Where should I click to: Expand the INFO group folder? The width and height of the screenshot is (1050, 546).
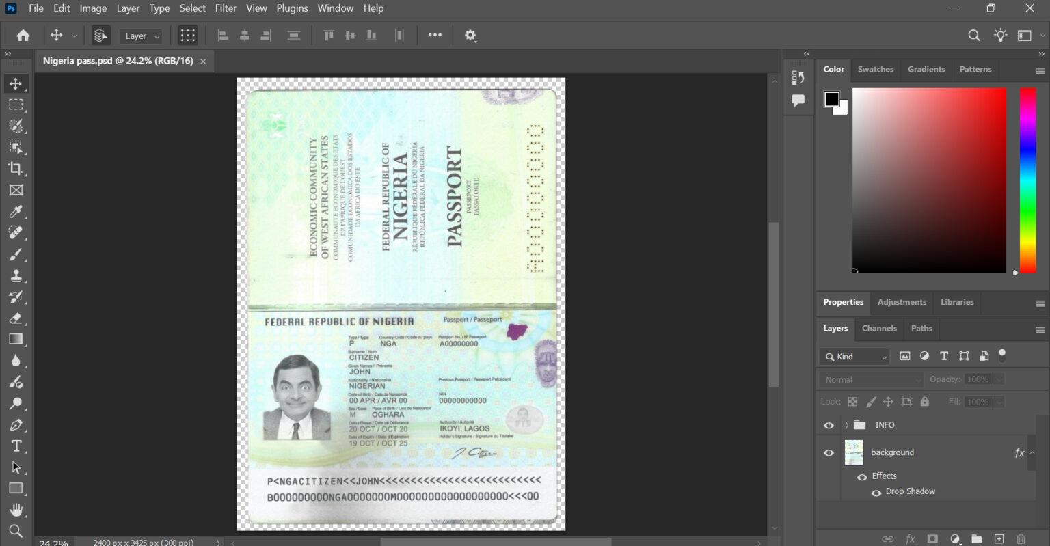[846, 425]
